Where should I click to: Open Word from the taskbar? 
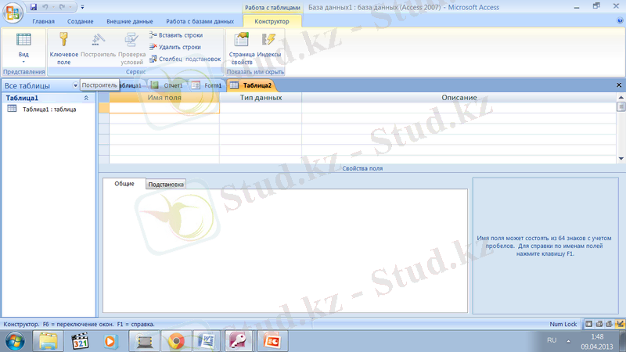tap(207, 341)
